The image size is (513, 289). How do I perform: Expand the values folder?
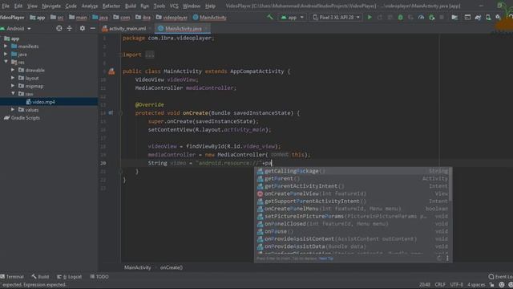[x=13, y=109]
